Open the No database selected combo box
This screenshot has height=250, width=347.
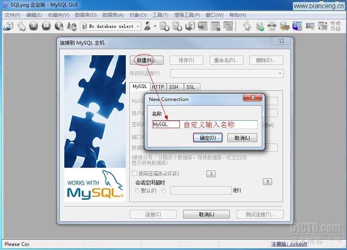click(x=111, y=26)
